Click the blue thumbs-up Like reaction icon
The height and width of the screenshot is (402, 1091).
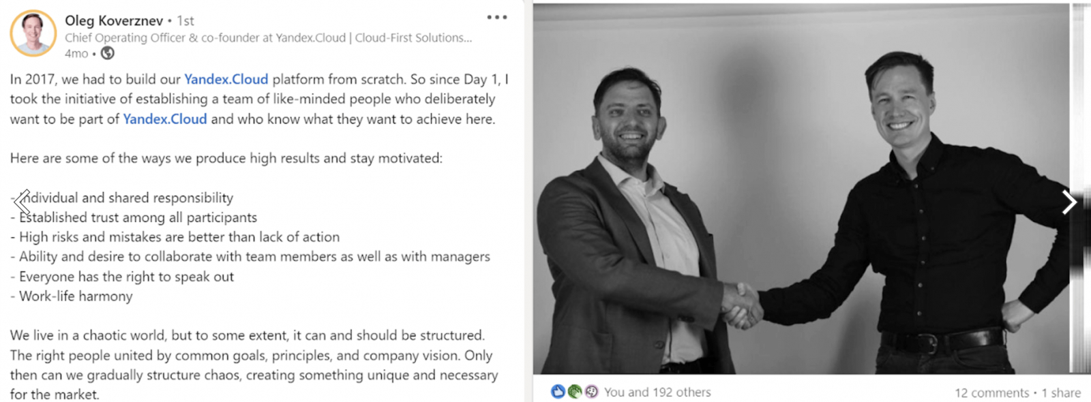pyautogui.click(x=558, y=392)
